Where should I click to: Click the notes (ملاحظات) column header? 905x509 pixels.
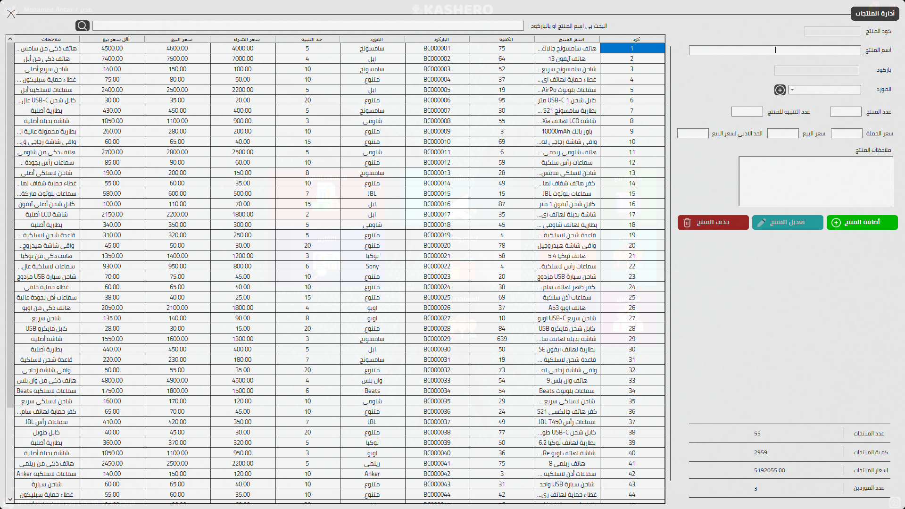point(47,39)
